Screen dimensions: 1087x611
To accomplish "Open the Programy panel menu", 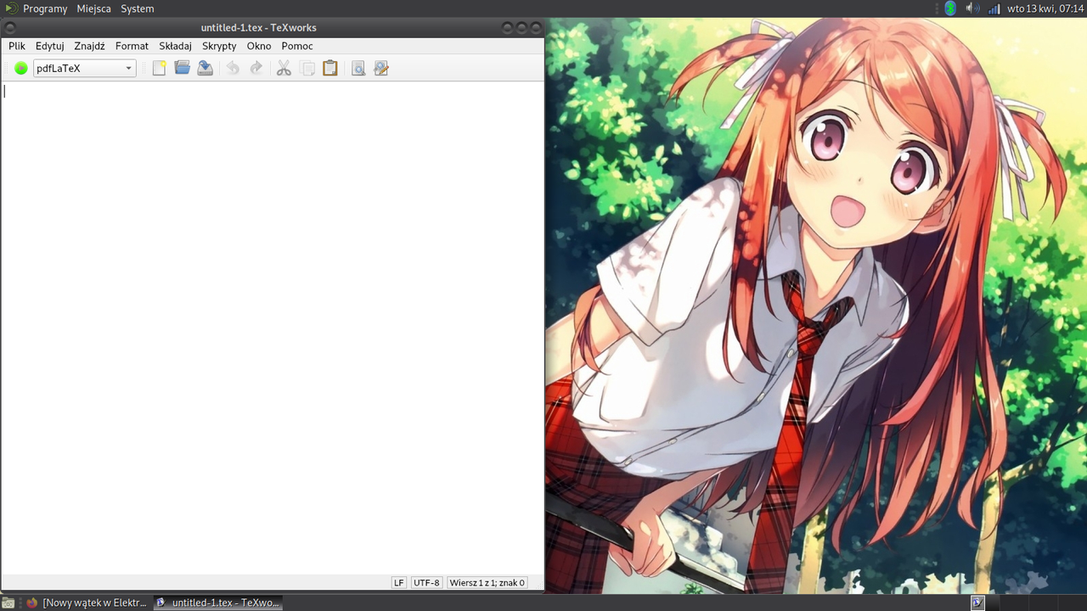I will click(45, 8).
